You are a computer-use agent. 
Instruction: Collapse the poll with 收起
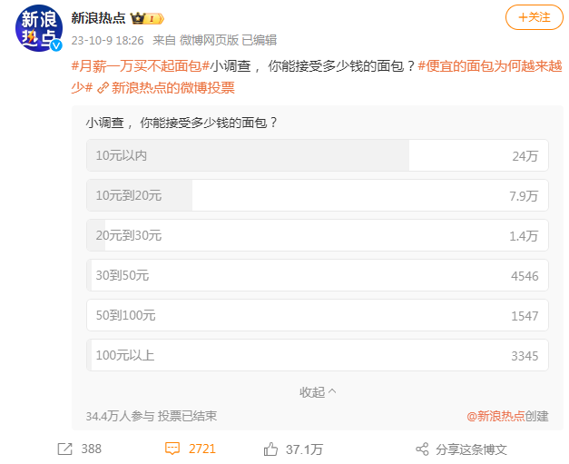tap(318, 392)
